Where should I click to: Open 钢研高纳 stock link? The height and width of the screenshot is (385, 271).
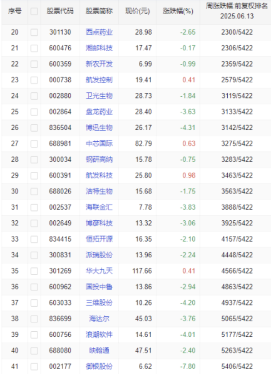tap(99, 160)
